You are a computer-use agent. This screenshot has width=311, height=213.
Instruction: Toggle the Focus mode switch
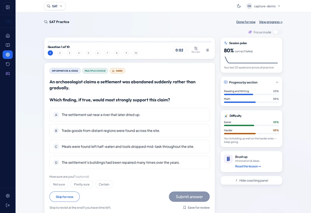[278, 32]
